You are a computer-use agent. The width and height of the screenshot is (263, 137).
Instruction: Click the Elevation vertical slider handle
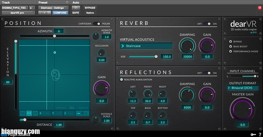pyautogui.click(x=16, y=41)
